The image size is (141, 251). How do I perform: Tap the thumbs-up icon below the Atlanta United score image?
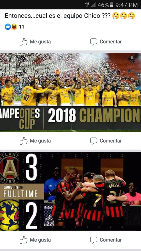(23, 240)
